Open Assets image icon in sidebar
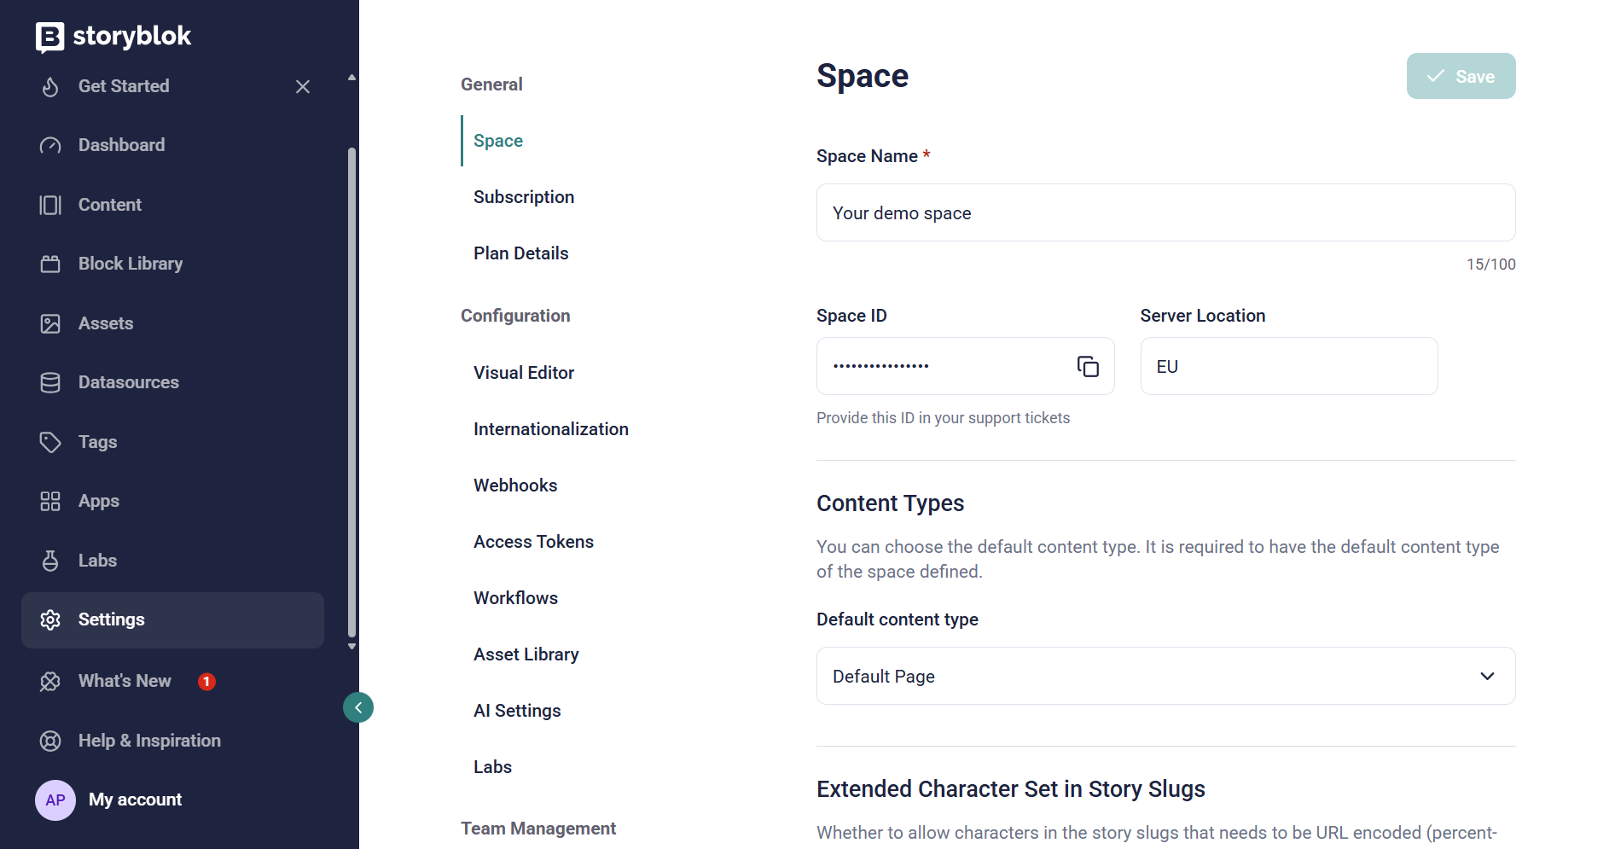The image size is (1615, 849). 50,323
